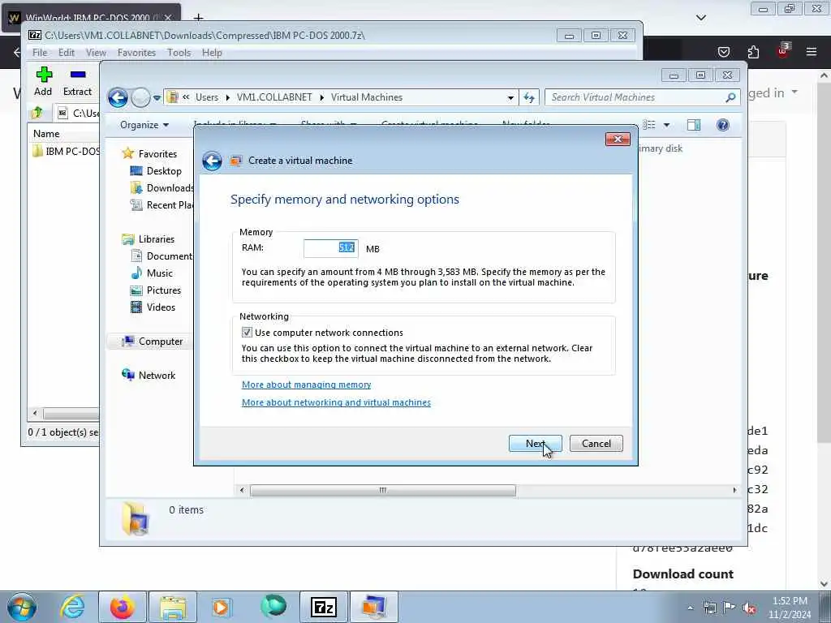
Task: Click the Explorer refresh icon
Action: tap(529, 97)
